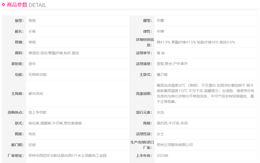Image resolution: width=260 pixels, height=163 pixels.
Task: Click the pink diamond icon beside 商品参数
Action: click(x=4, y=4)
